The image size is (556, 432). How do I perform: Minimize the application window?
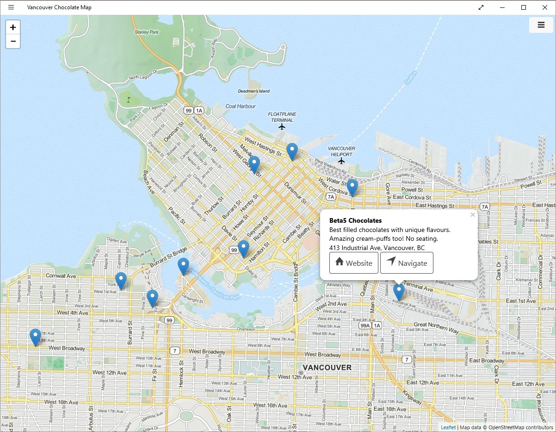[502, 7]
